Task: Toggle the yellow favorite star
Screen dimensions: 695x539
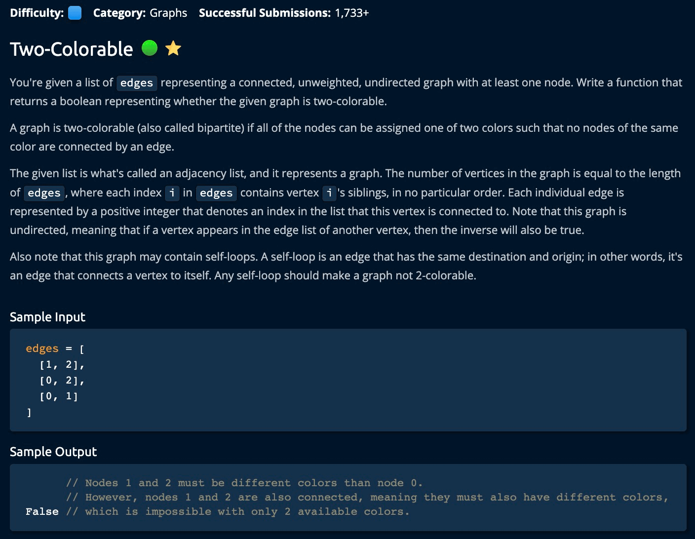Action: (x=173, y=48)
